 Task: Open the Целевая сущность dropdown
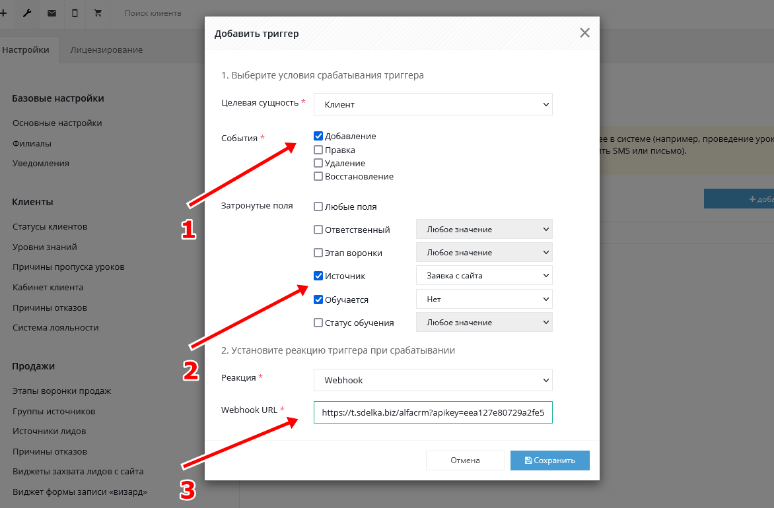[433, 104]
